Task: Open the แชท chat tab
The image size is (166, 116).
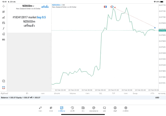Action: pyautogui.click(x=104, y=109)
